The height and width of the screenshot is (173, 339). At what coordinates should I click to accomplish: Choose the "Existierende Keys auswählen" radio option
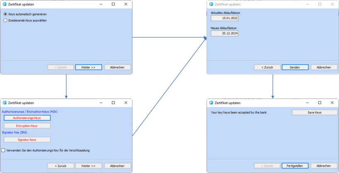pos(5,20)
